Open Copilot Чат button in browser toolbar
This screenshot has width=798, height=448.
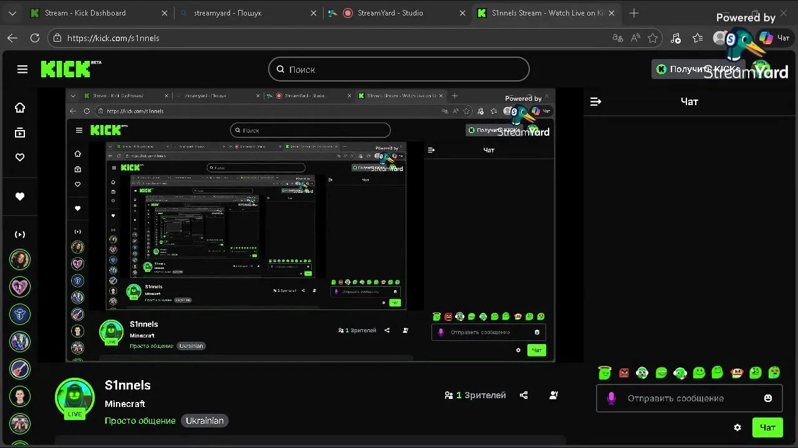tap(774, 38)
